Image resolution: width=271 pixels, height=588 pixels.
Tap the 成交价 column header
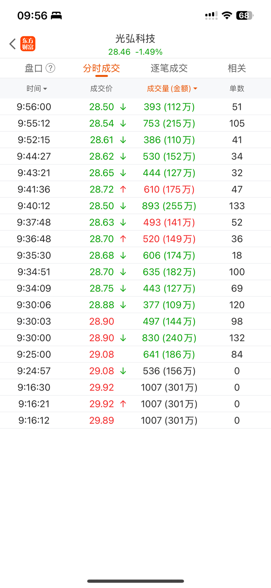pos(101,88)
